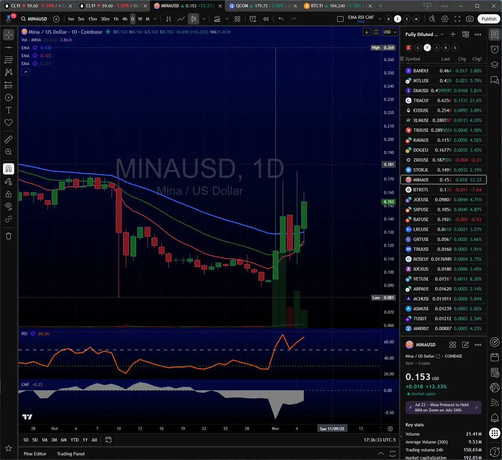Set date range to 6M
This screenshot has width=502, height=460.
coord(64,440)
